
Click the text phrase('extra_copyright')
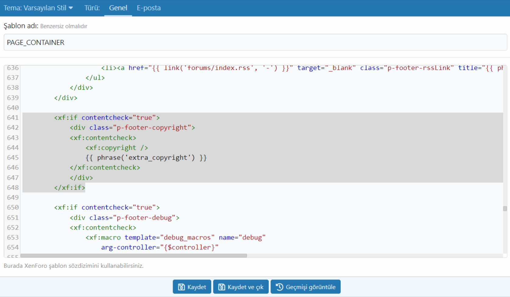click(x=146, y=158)
